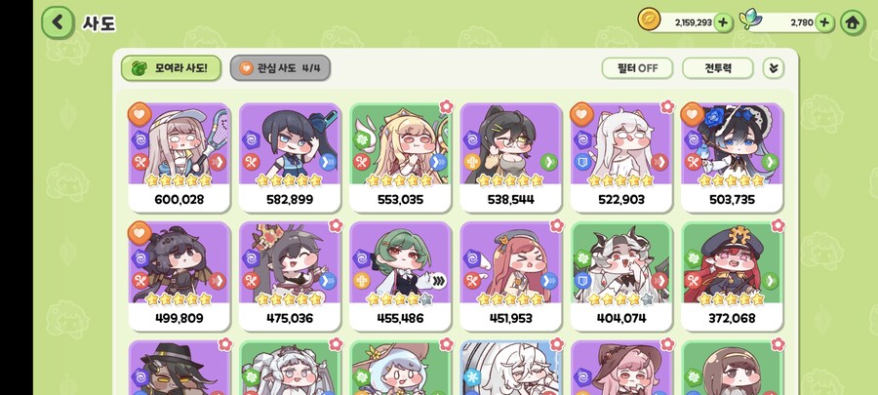This screenshot has width=878, height=395.
Task: Toggle favorite heart on the 499,809 character
Action: (140, 233)
